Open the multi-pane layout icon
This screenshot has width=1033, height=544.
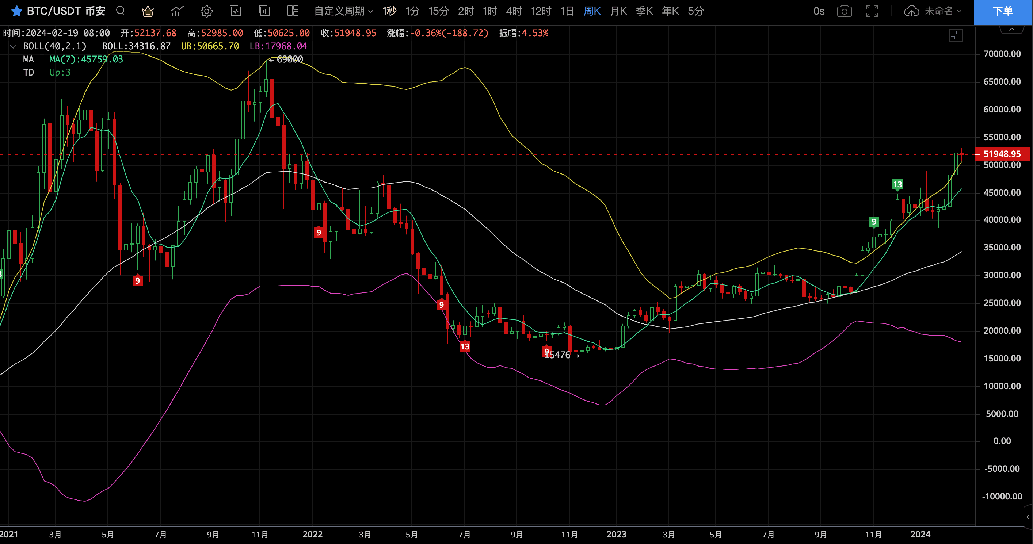pyautogui.click(x=293, y=11)
